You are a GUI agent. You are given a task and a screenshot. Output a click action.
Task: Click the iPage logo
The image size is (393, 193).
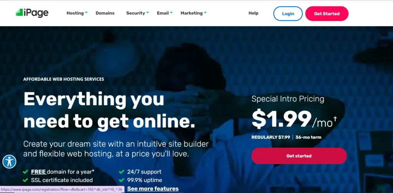[x=32, y=13]
